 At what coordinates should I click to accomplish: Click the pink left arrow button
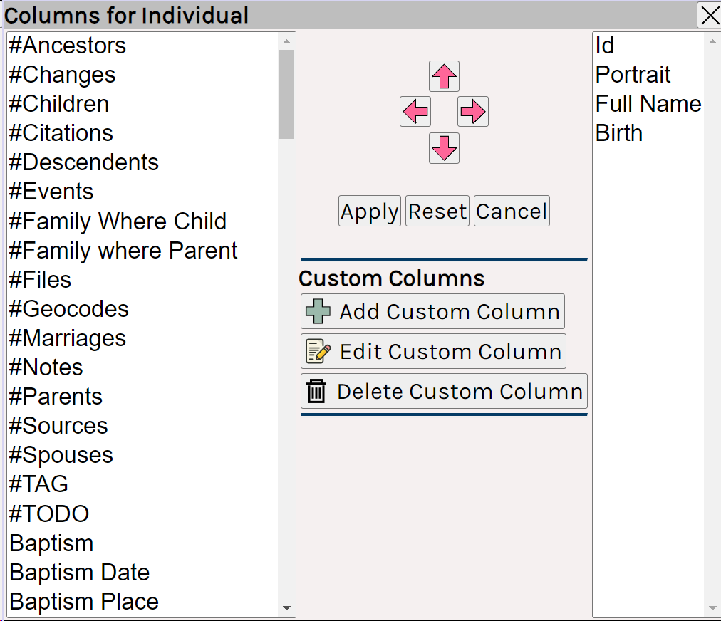click(415, 111)
